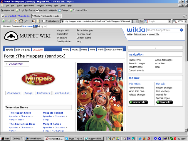Open the 100% zoom level dropdown
This screenshot has width=188, height=141.
click(186, 21)
